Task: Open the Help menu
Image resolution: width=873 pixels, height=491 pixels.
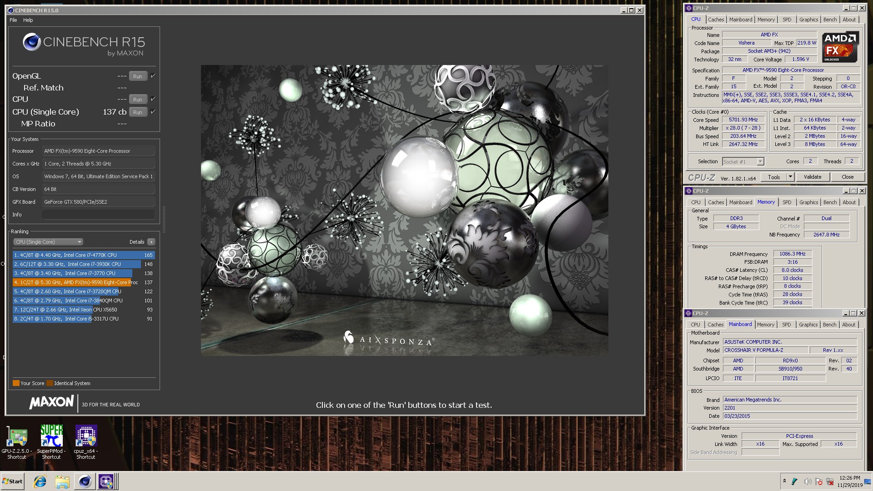Action: (28, 20)
